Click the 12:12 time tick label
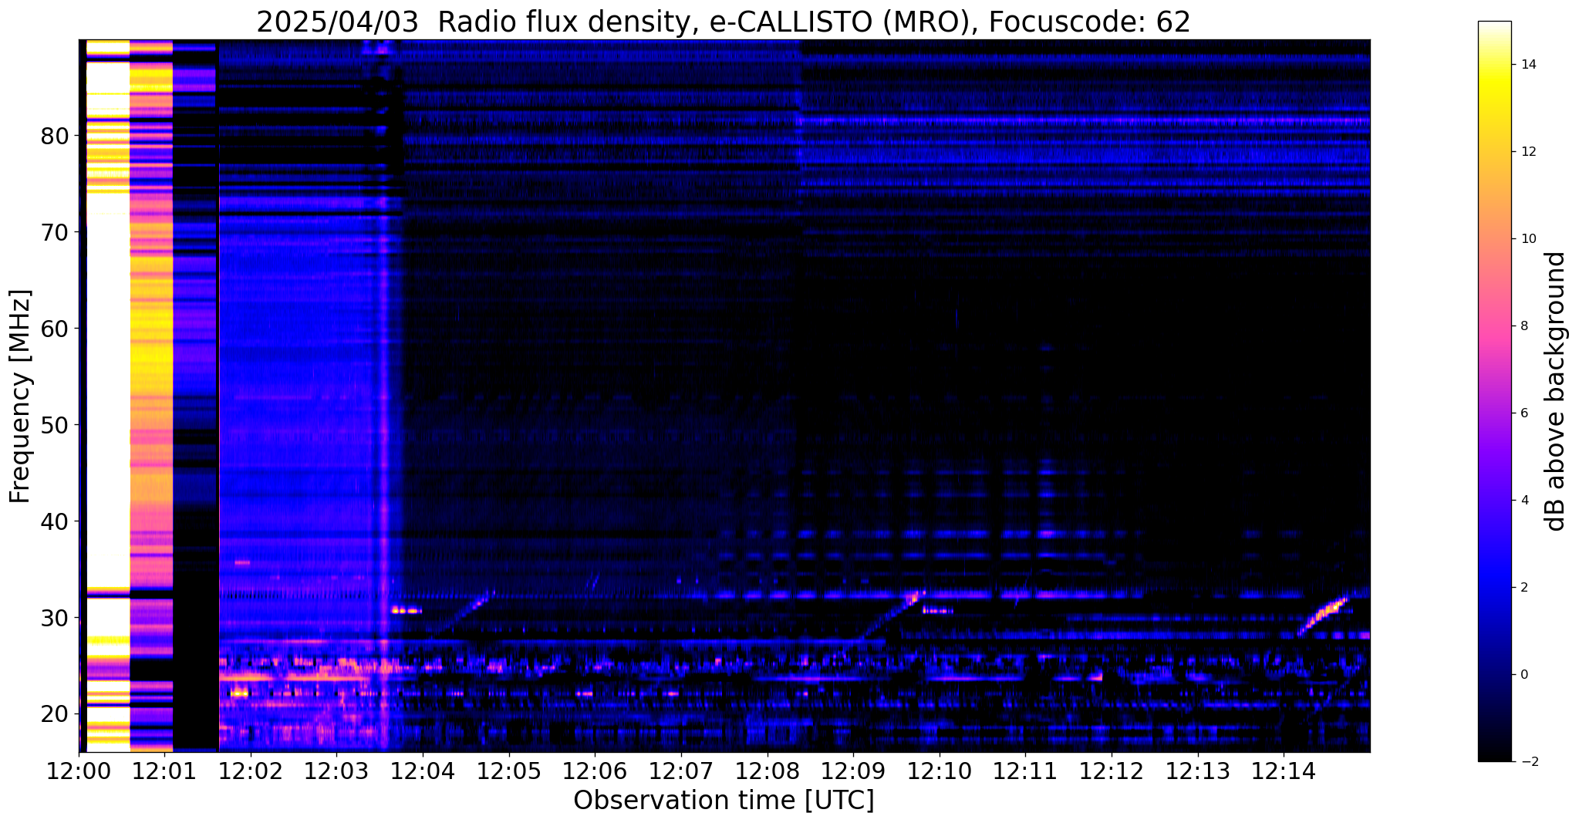Image resolution: width=1579 pixels, height=823 pixels. point(1112,771)
